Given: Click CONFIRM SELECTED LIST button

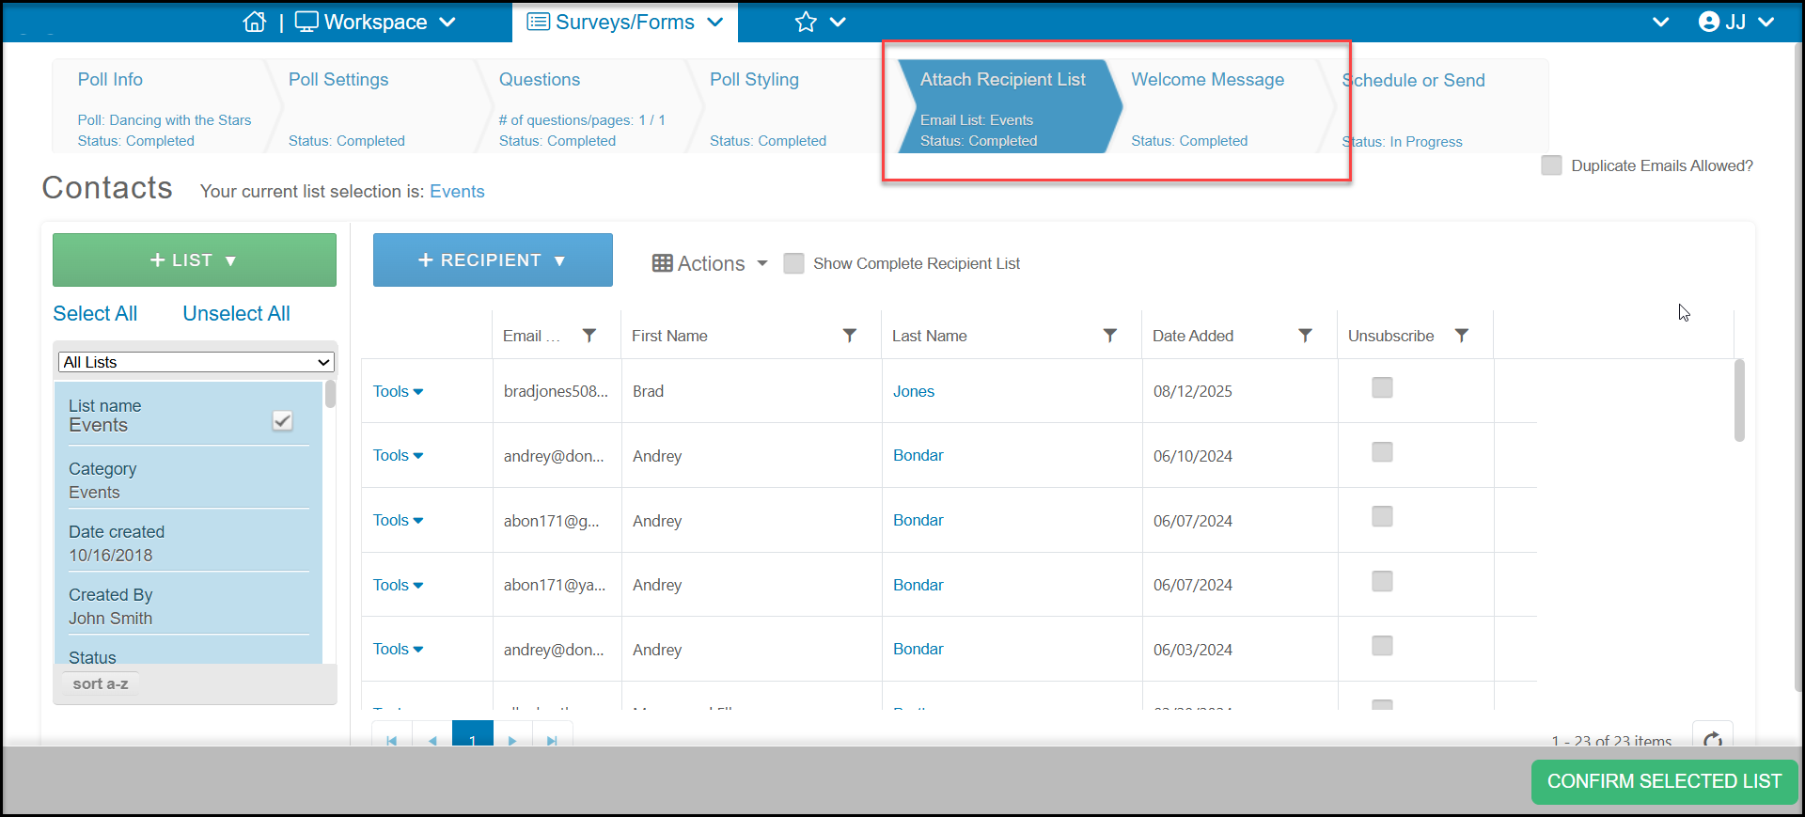Looking at the screenshot, I should pyautogui.click(x=1664, y=781).
